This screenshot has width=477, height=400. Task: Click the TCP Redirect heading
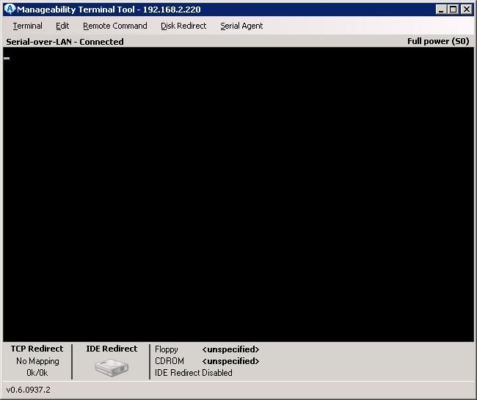(x=37, y=349)
